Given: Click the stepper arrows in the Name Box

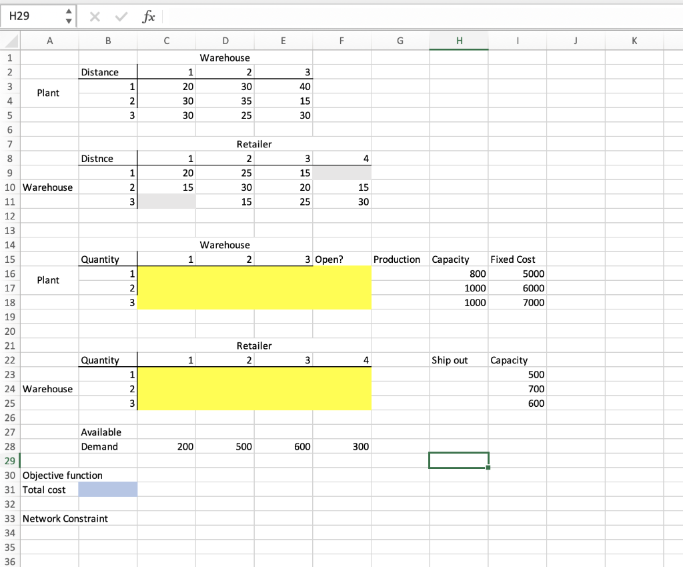Looking at the screenshot, I should (69, 16).
